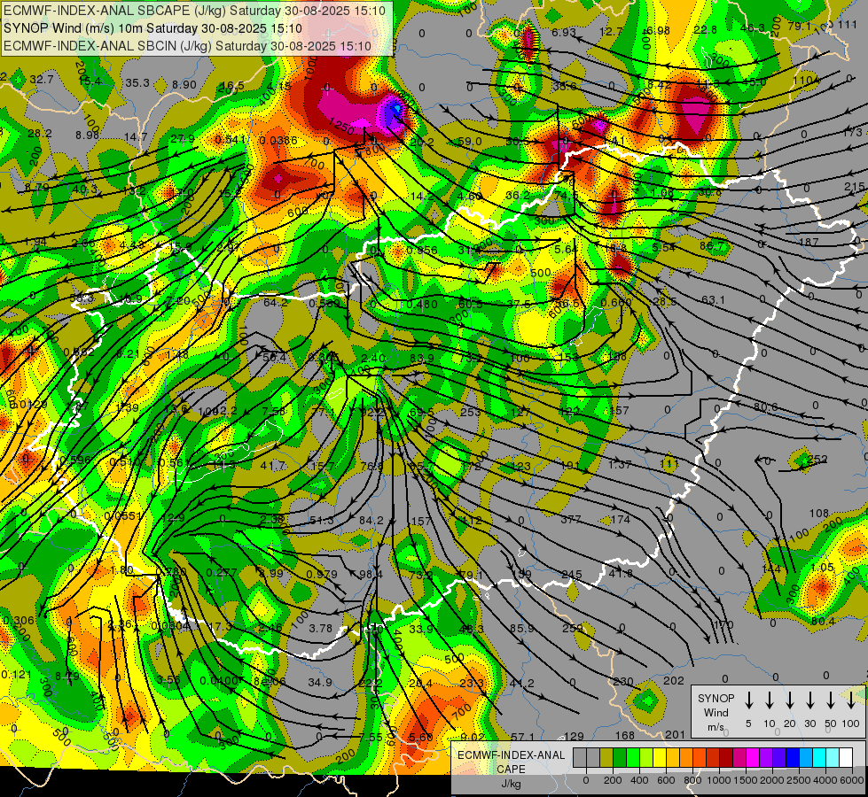
Task: Click the 200 tick label on the colorbar
Action: 613,780
